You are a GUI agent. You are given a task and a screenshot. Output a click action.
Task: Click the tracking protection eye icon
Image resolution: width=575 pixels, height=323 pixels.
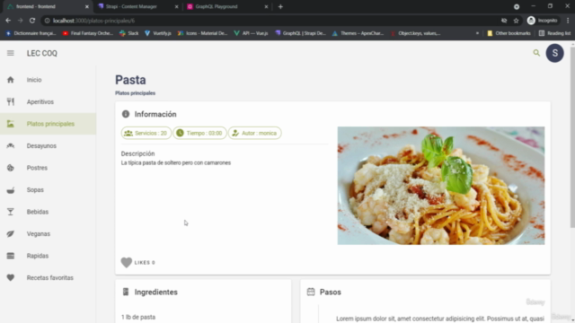[504, 21]
